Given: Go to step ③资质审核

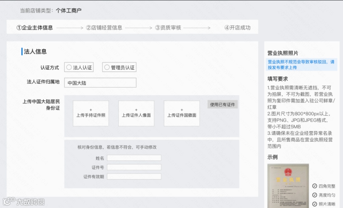Looking at the screenshot, I should coord(168,28).
